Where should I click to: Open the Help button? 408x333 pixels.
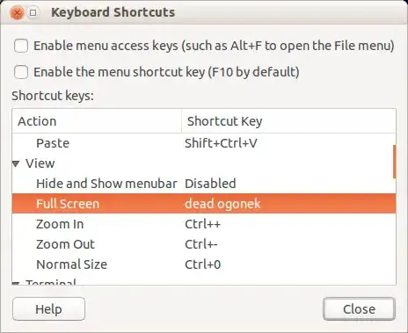pos(48,309)
